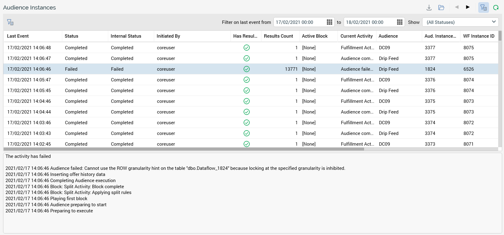Click into the from date field 17/02/2021
The height and width of the screenshot is (235, 504).
[299, 22]
